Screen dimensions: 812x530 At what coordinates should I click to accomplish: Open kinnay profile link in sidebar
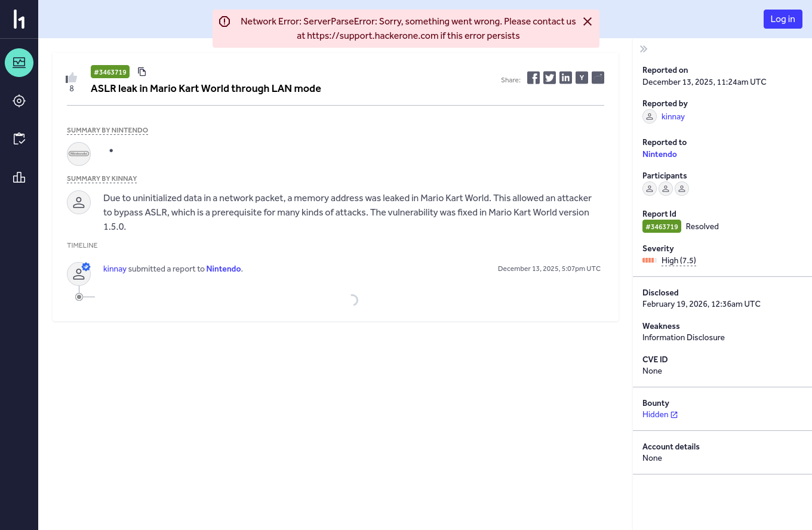click(x=673, y=116)
